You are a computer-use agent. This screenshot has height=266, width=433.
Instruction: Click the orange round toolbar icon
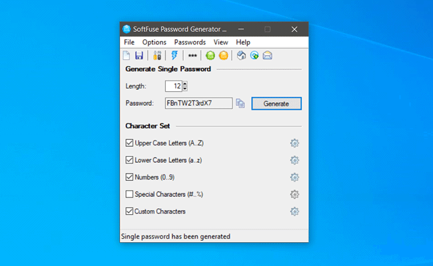[x=223, y=56]
